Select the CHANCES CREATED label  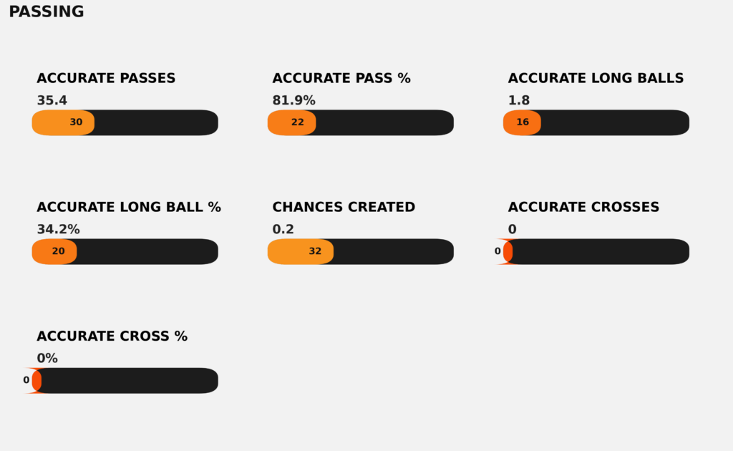coord(344,208)
